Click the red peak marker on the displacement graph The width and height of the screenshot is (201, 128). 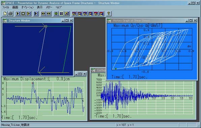pyautogui.click(x=33, y=83)
